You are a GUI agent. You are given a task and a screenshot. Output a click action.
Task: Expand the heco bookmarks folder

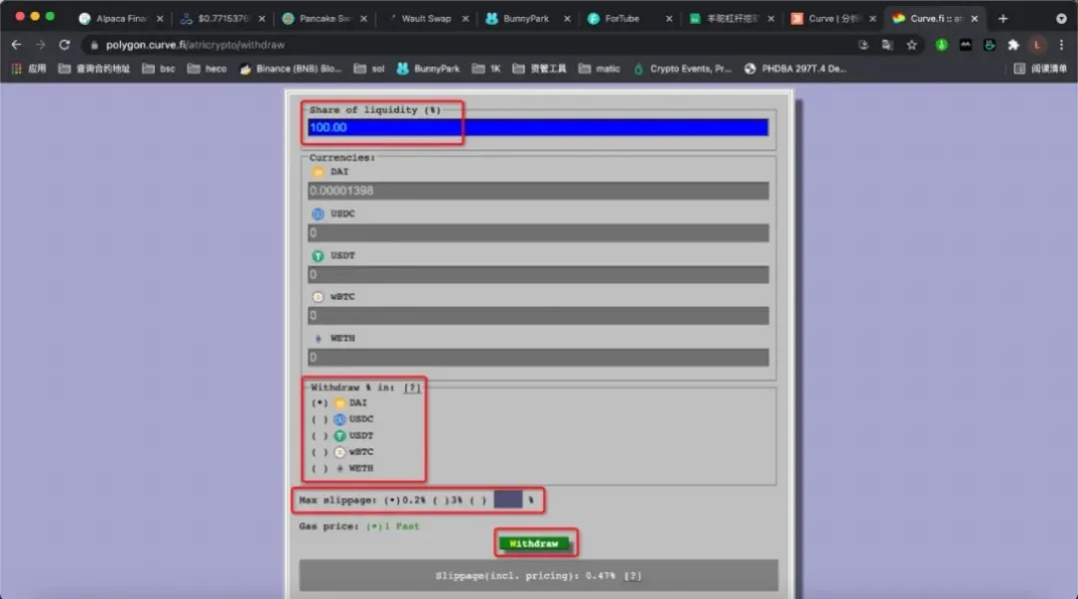208,69
